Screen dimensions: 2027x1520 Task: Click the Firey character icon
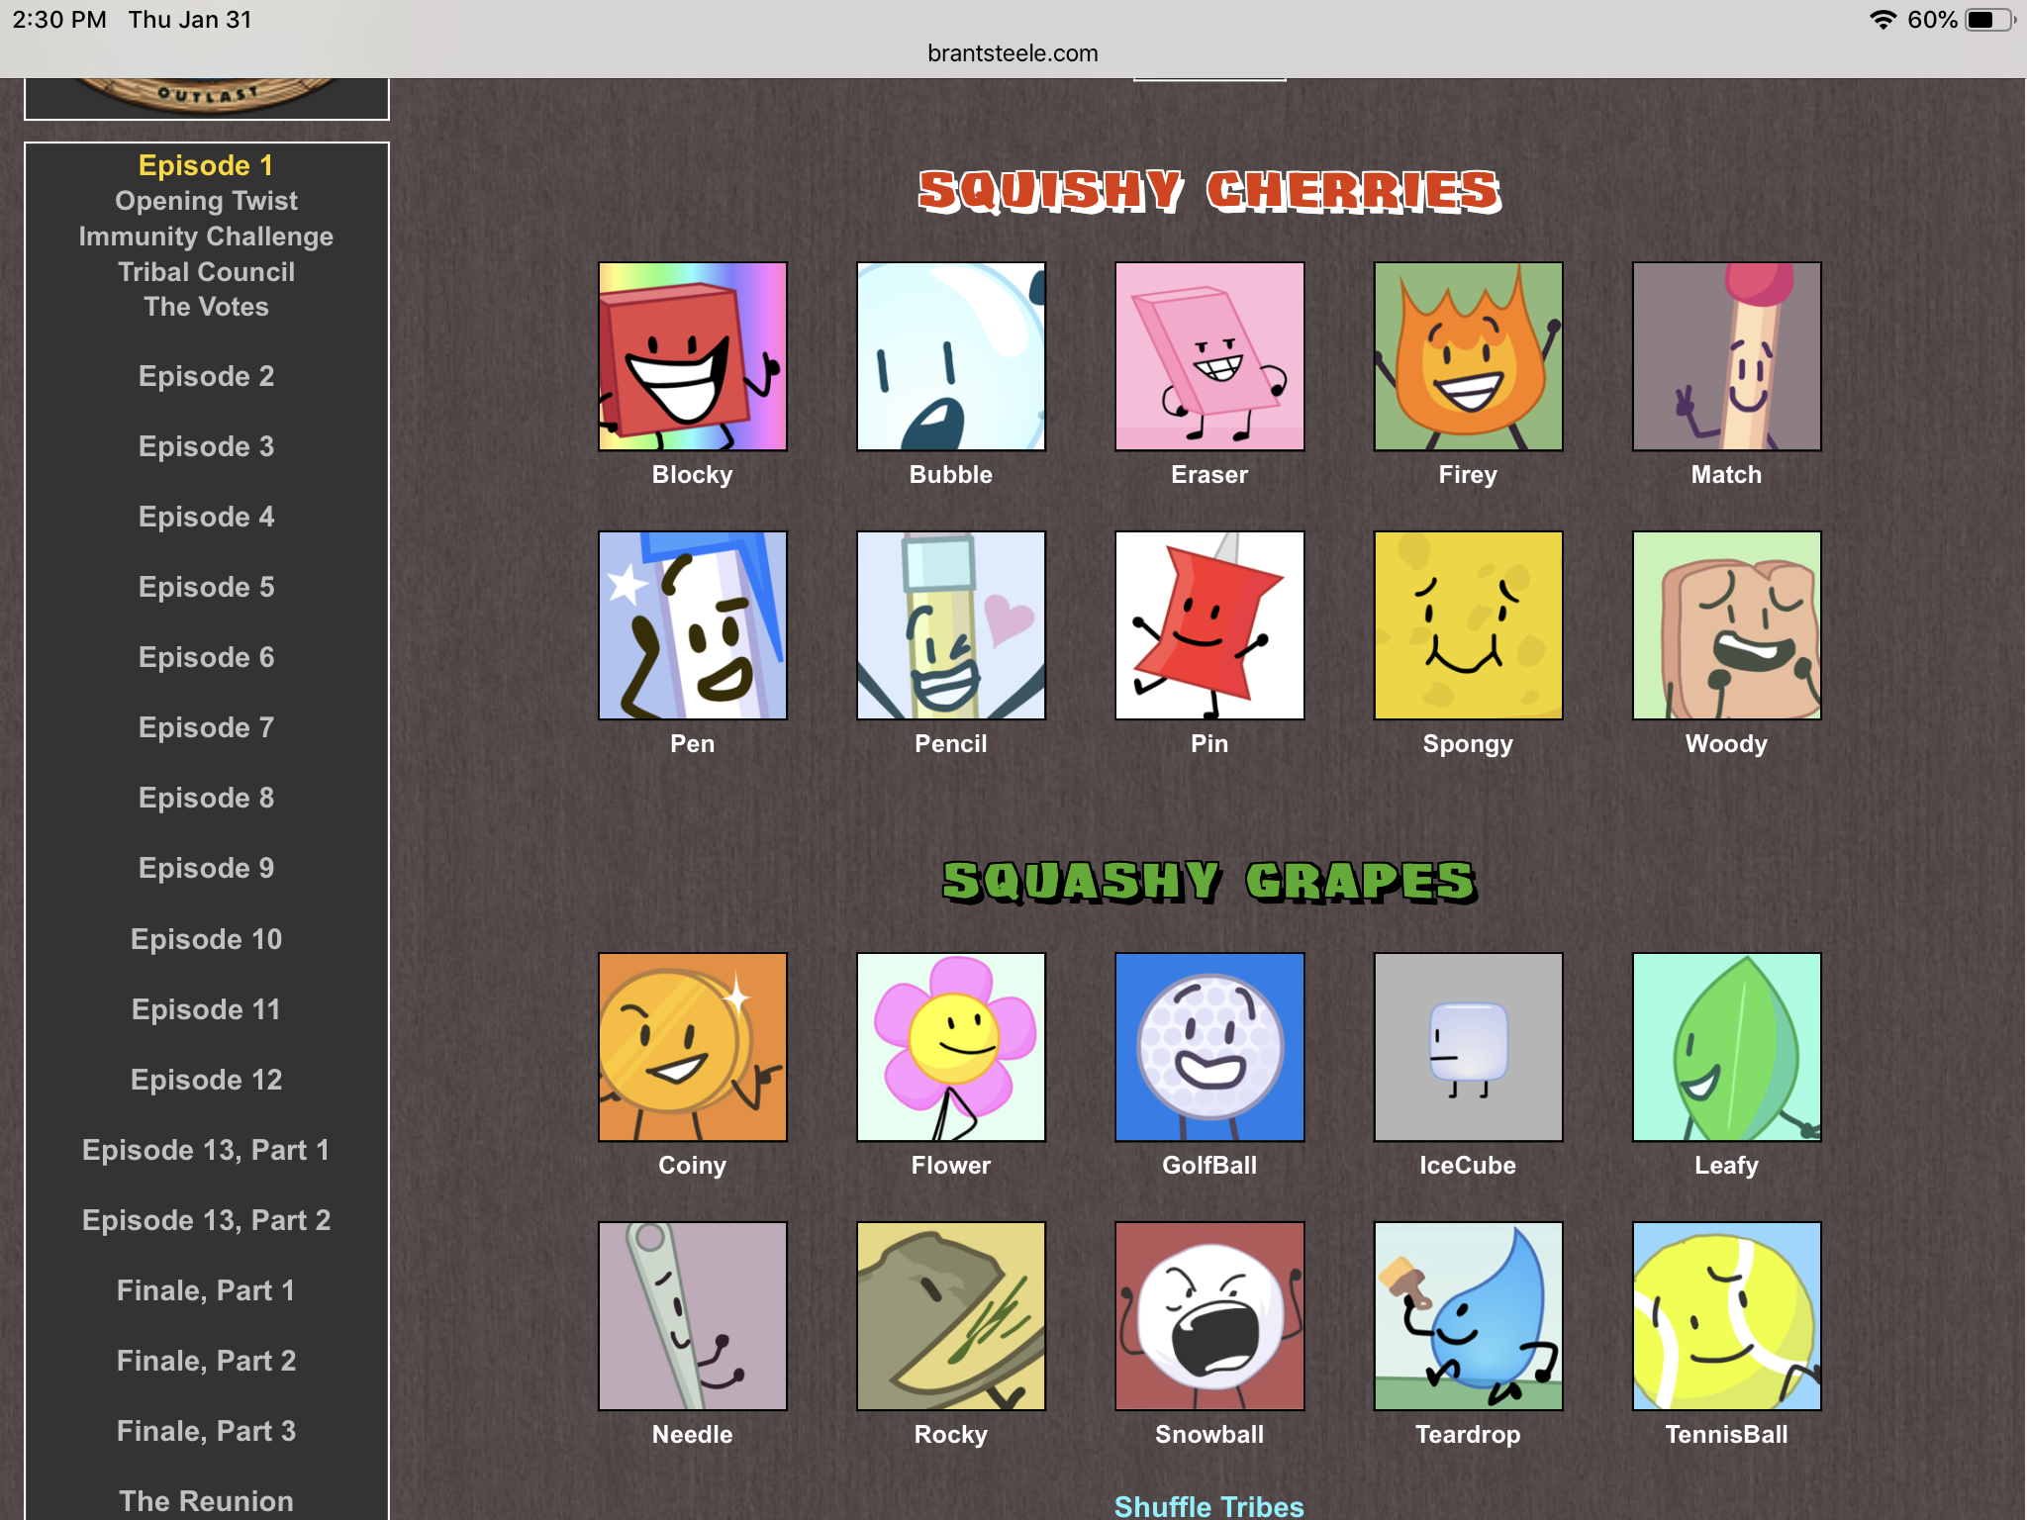click(1467, 354)
